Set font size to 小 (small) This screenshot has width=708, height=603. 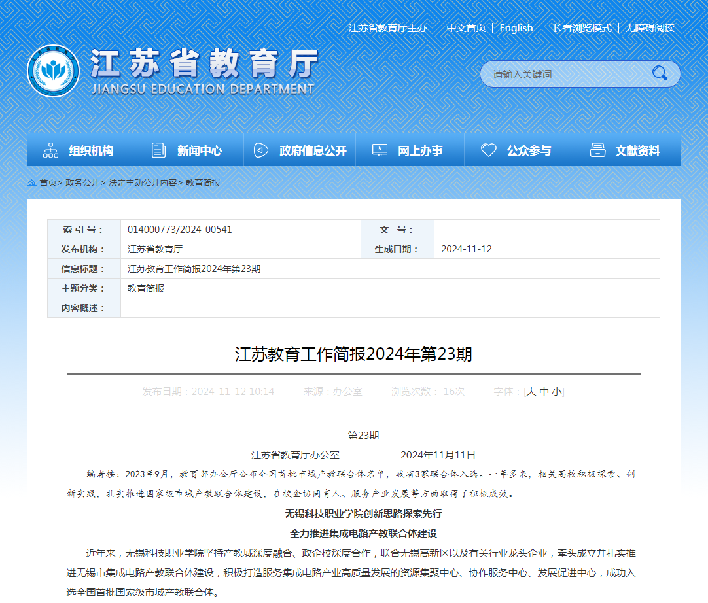(556, 392)
